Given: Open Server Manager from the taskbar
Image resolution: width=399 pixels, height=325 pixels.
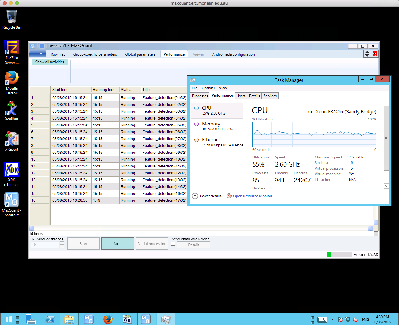Looking at the screenshot, I should tap(31, 319).
